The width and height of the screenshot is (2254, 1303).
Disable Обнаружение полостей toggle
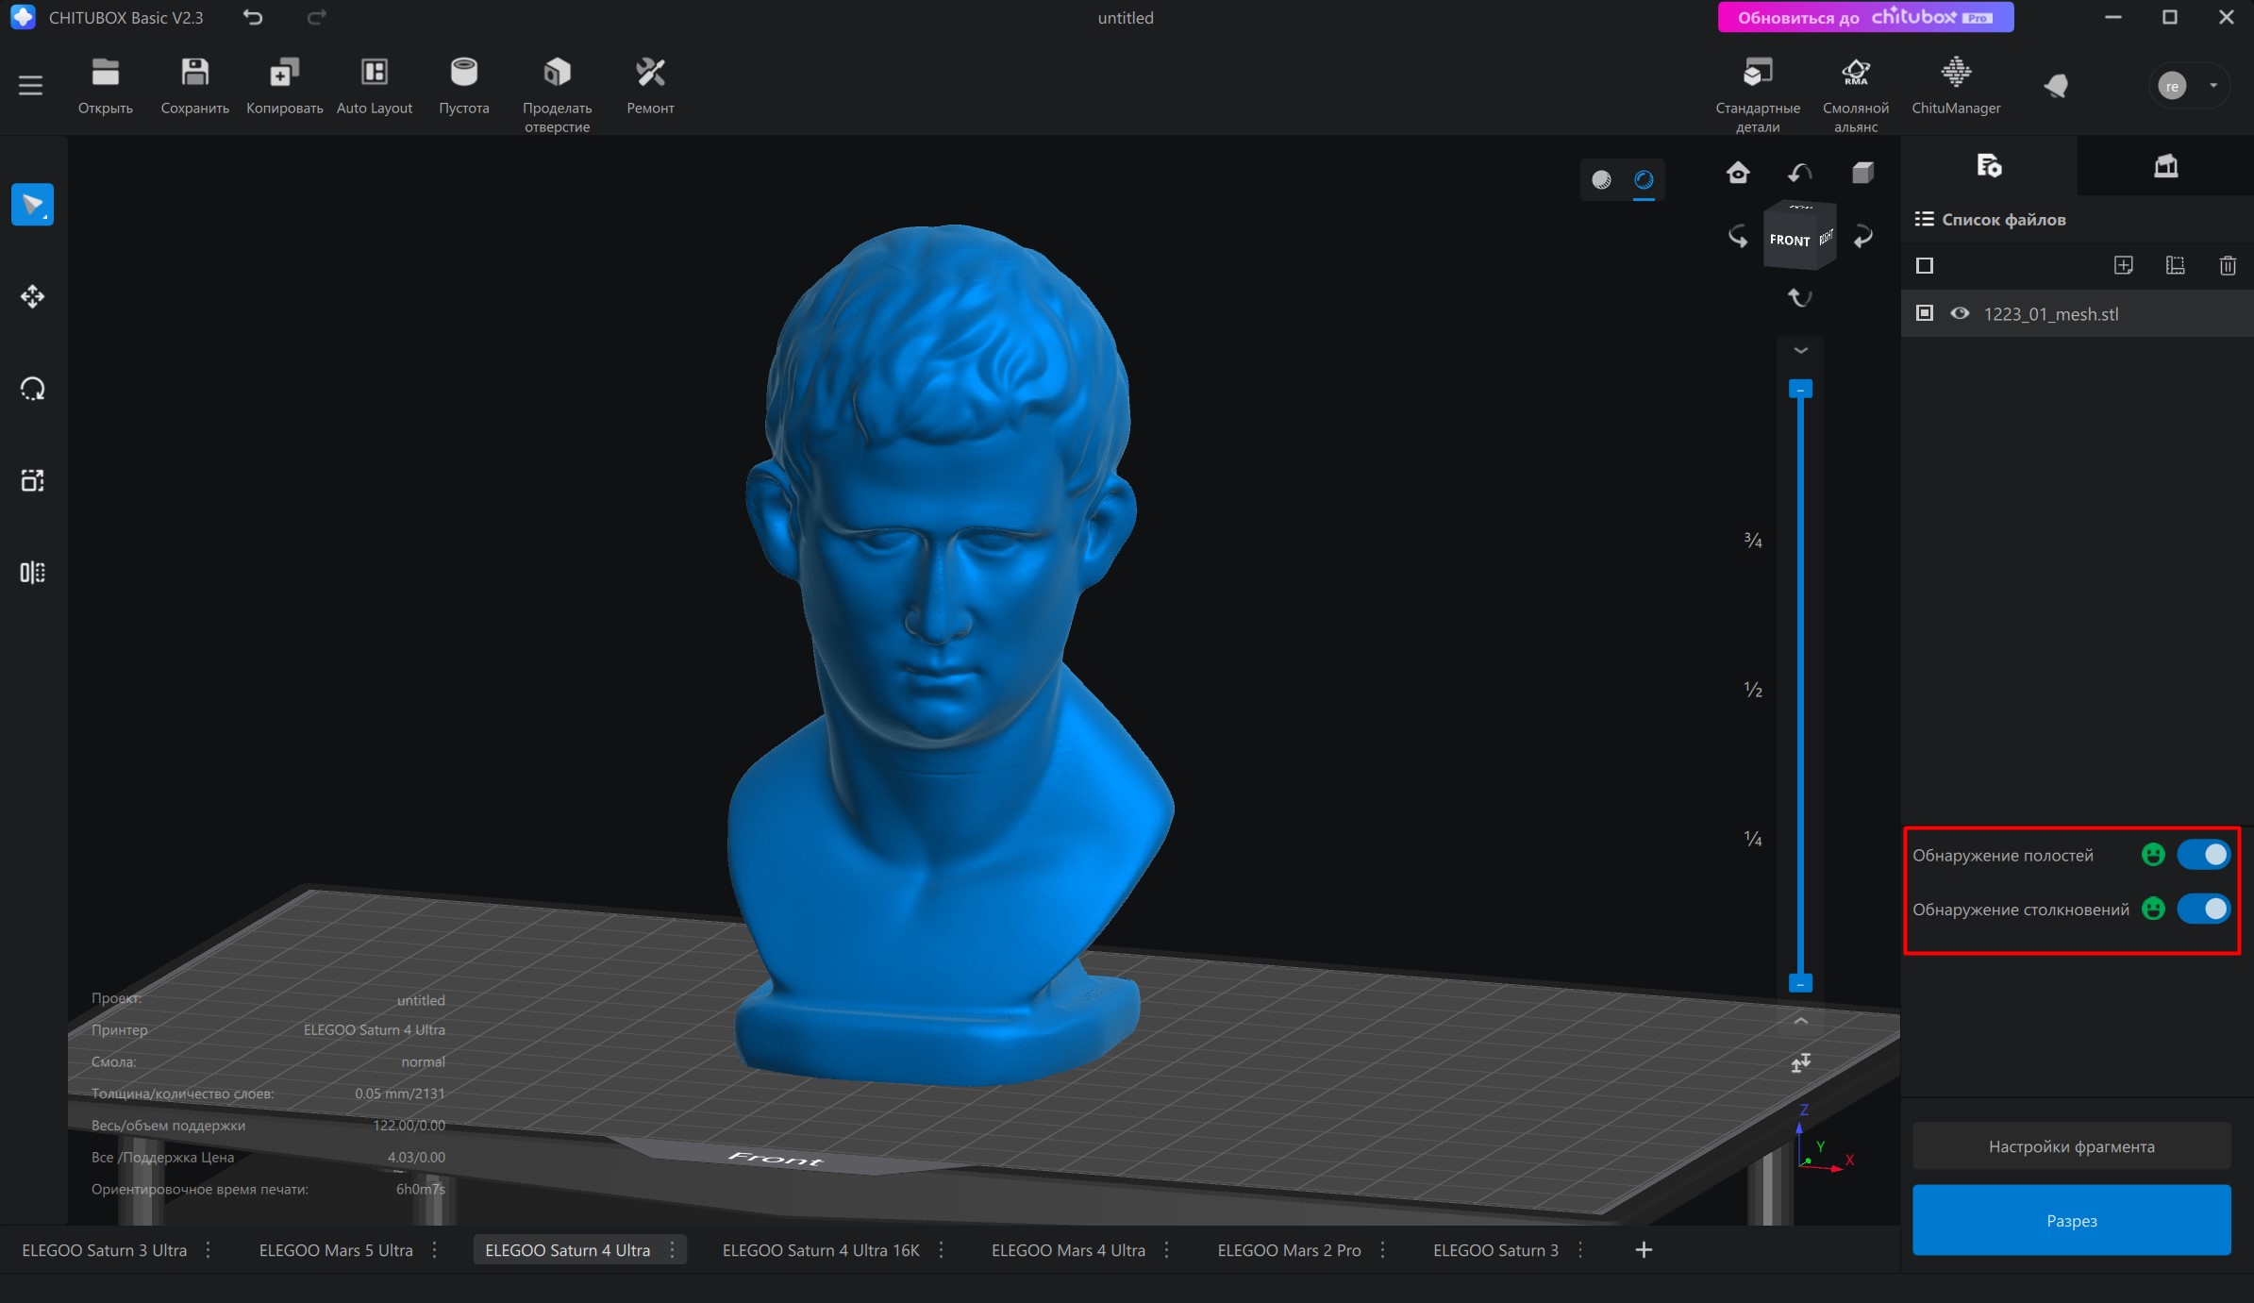point(2203,855)
